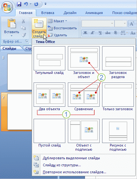137x179 pixels.
Task: Open the Буфер обмена dialog launcher
Action: (27, 41)
